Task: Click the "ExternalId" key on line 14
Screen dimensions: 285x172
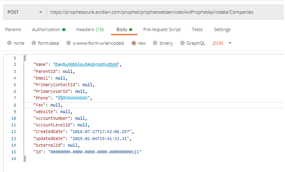Action: pyautogui.click(x=48, y=145)
